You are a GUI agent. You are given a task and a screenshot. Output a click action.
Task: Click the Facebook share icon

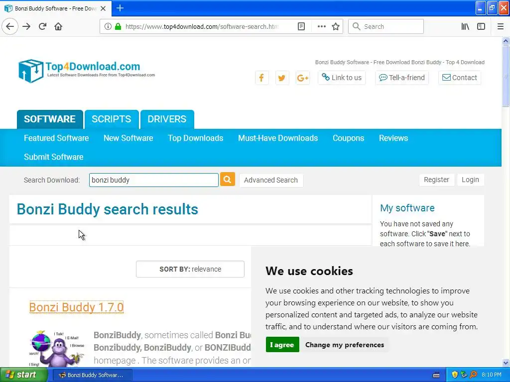coord(261,78)
